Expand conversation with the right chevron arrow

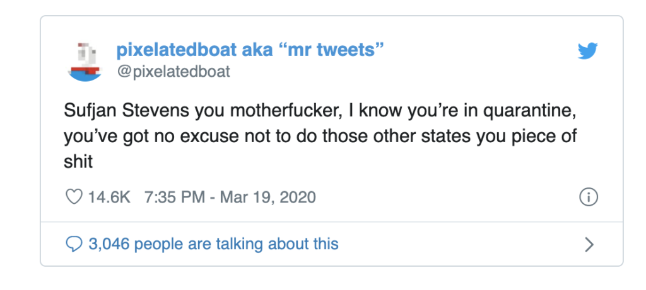589,245
